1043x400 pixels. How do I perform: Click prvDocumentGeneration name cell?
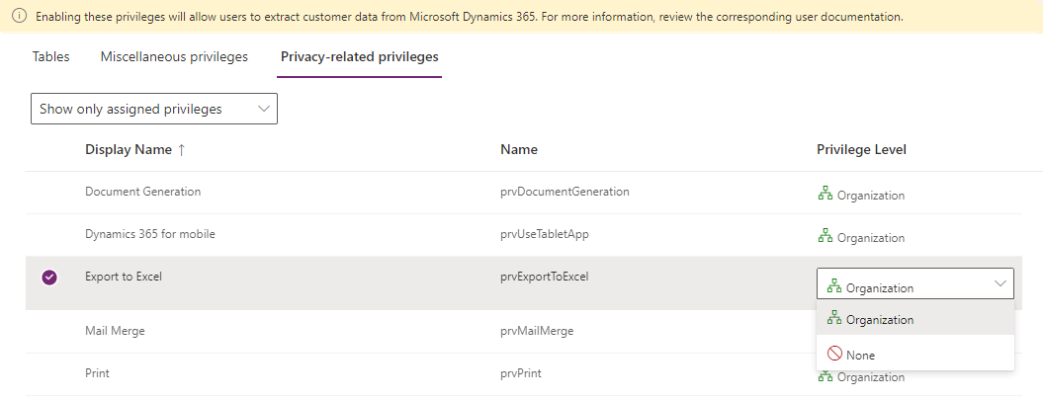(565, 192)
